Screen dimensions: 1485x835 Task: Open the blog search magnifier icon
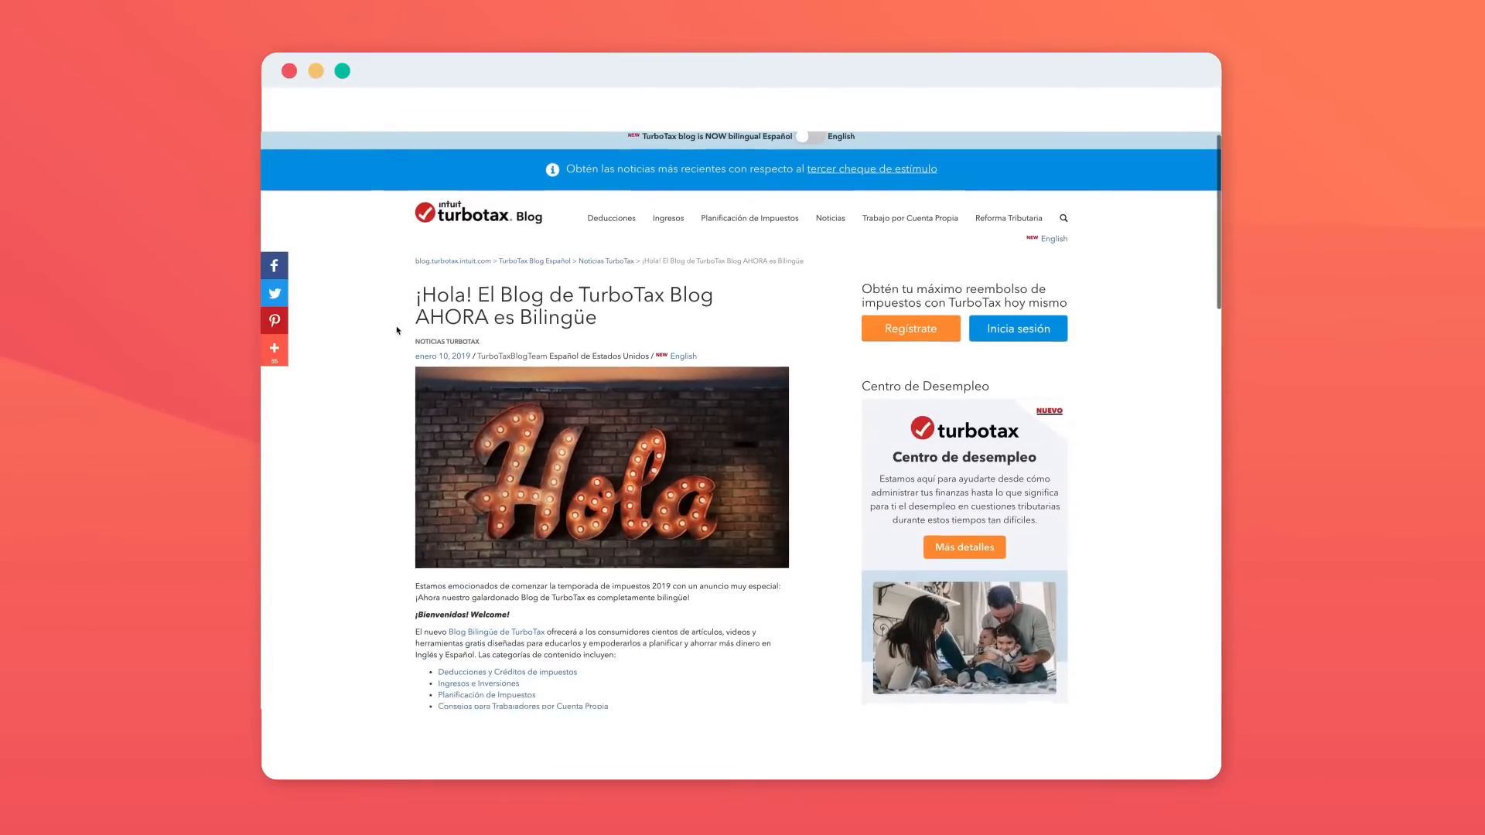pyautogui.click(x=1063, y=218)
